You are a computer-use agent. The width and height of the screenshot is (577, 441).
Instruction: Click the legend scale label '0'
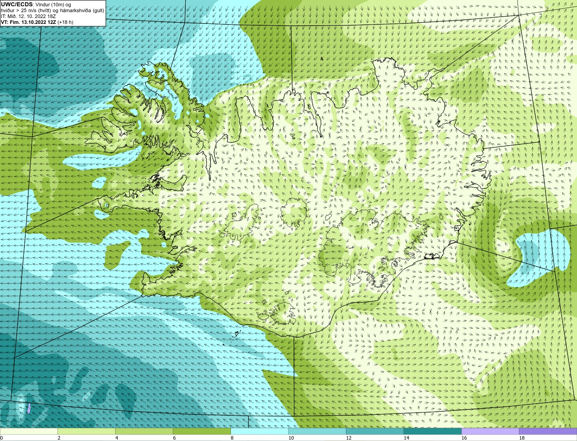point(2,438)
